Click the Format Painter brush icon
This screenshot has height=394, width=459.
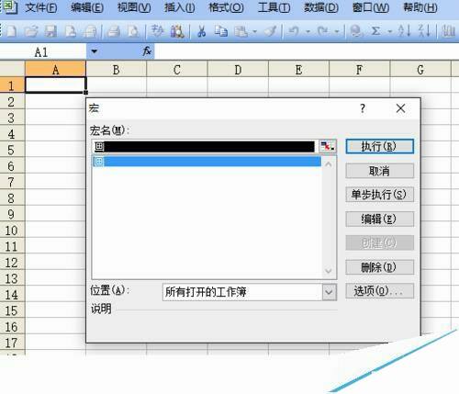271,31
